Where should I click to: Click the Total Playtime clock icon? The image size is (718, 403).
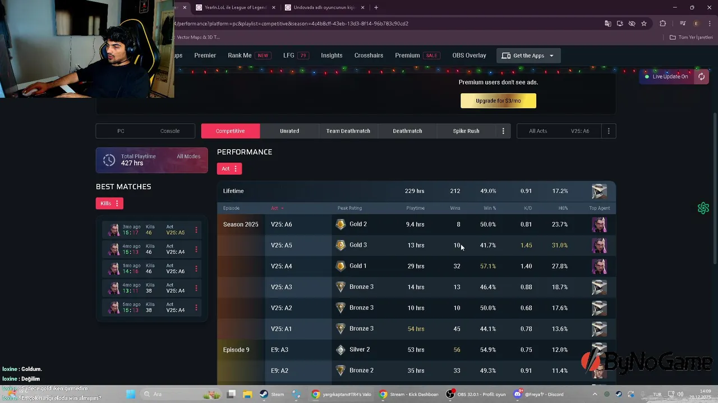(x=109, y=160)
